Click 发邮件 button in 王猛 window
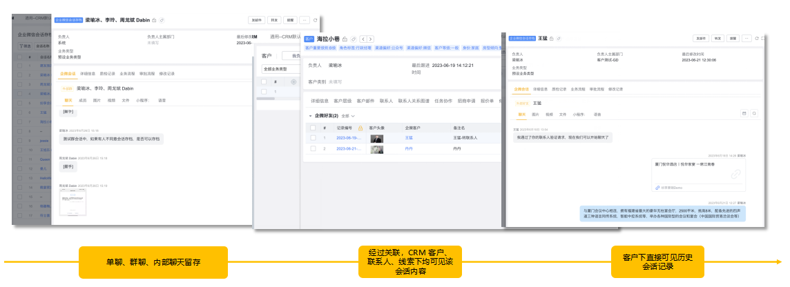The height and width of the screenshot is (287, 790). click(701, 38)
